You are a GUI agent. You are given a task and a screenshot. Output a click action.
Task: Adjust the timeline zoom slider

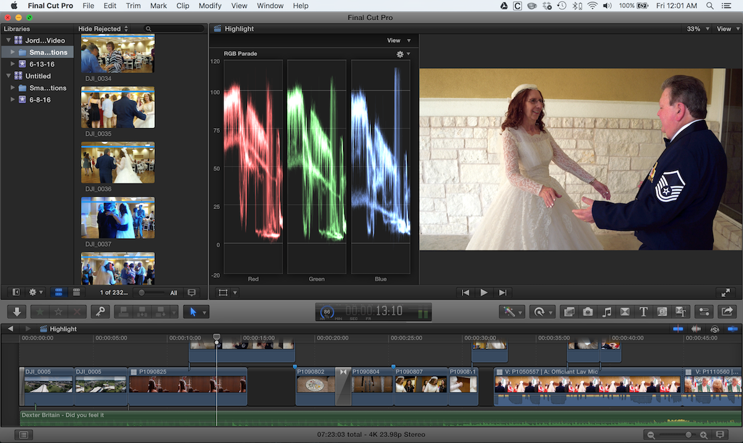tap(688, 435)
